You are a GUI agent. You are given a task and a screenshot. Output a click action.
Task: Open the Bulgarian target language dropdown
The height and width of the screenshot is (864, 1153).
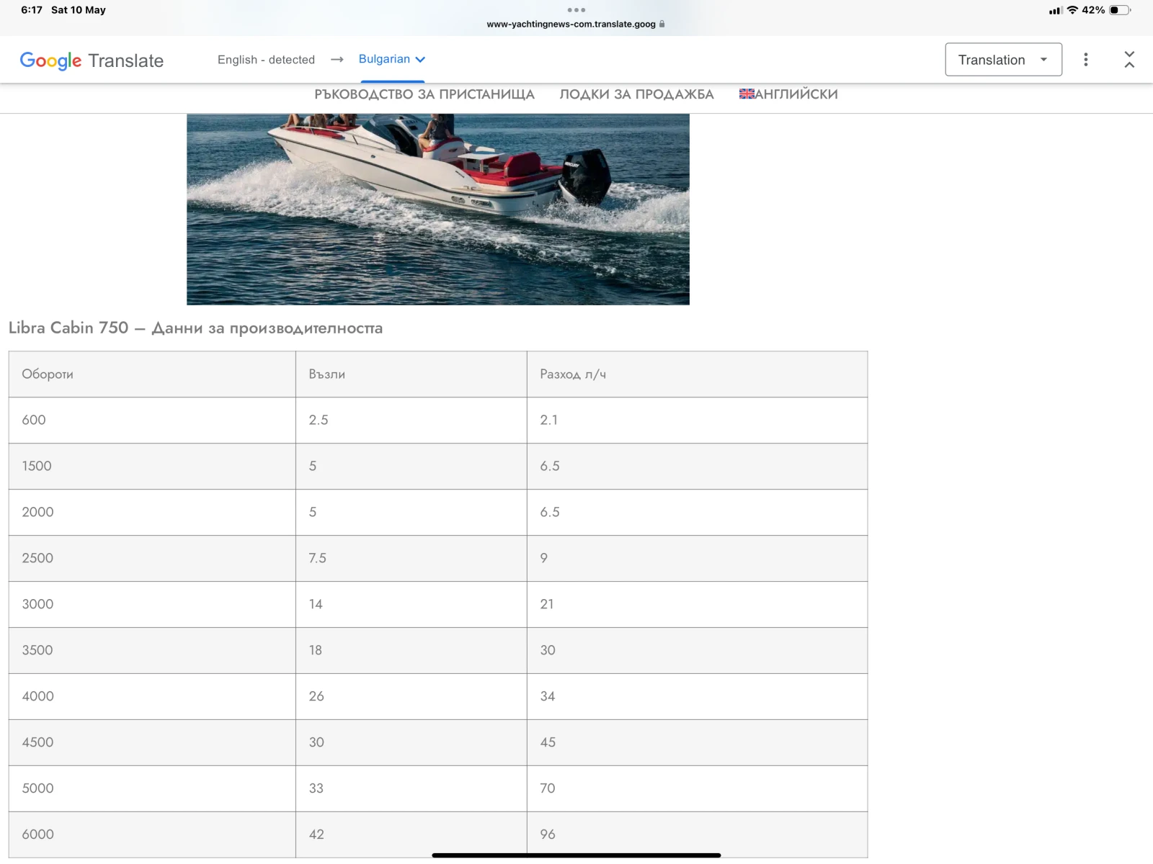(x=392, y=59)
